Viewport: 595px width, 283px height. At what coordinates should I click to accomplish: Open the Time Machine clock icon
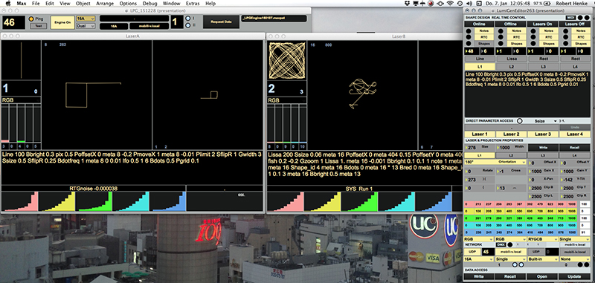tap(460, 4)
